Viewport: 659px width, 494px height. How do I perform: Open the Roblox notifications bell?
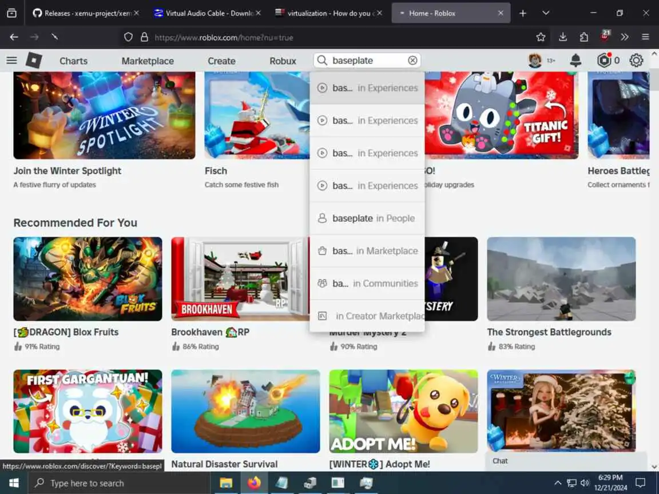click(575, 61)
